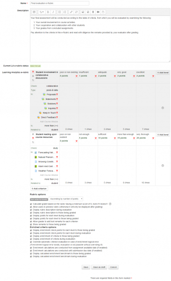Remove the Direct Feedback module
171x281 pixels.
pos(57,117)
